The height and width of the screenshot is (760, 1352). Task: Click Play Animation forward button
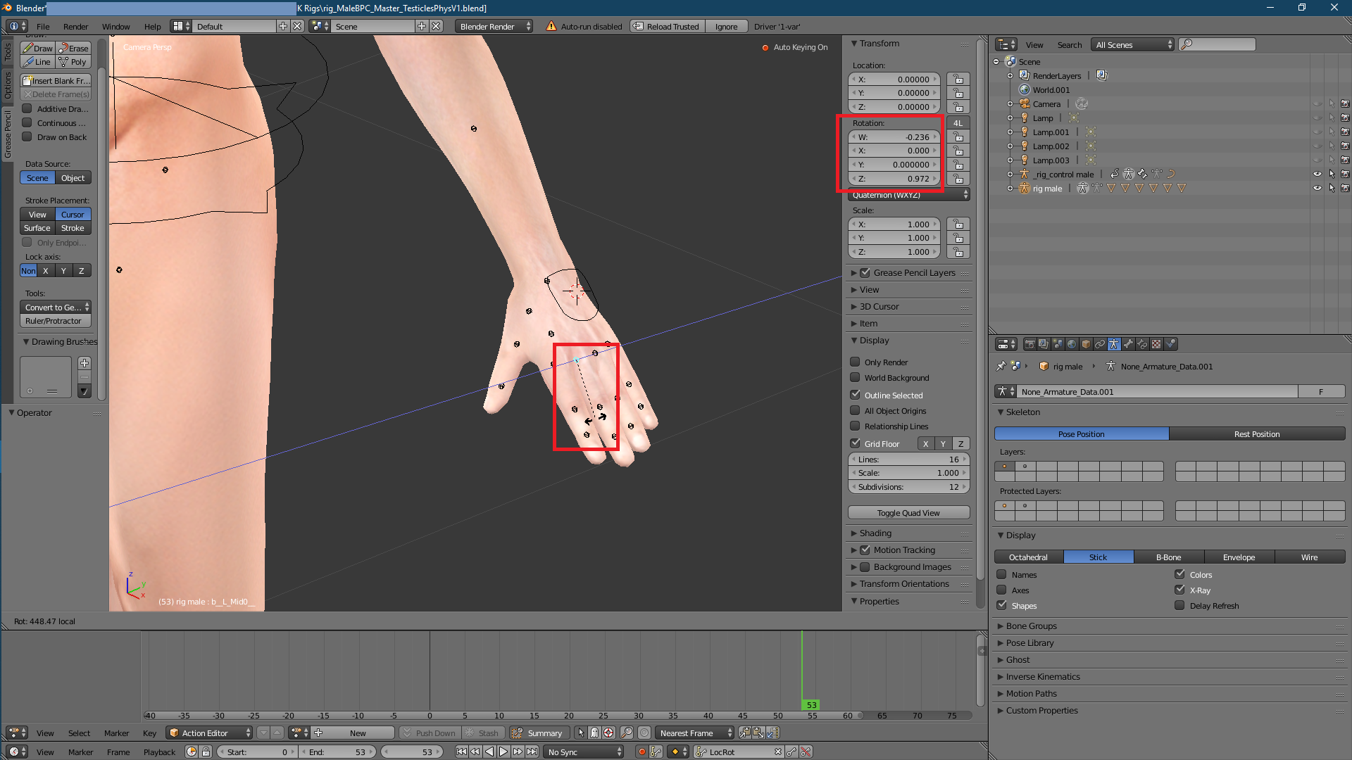503,752
